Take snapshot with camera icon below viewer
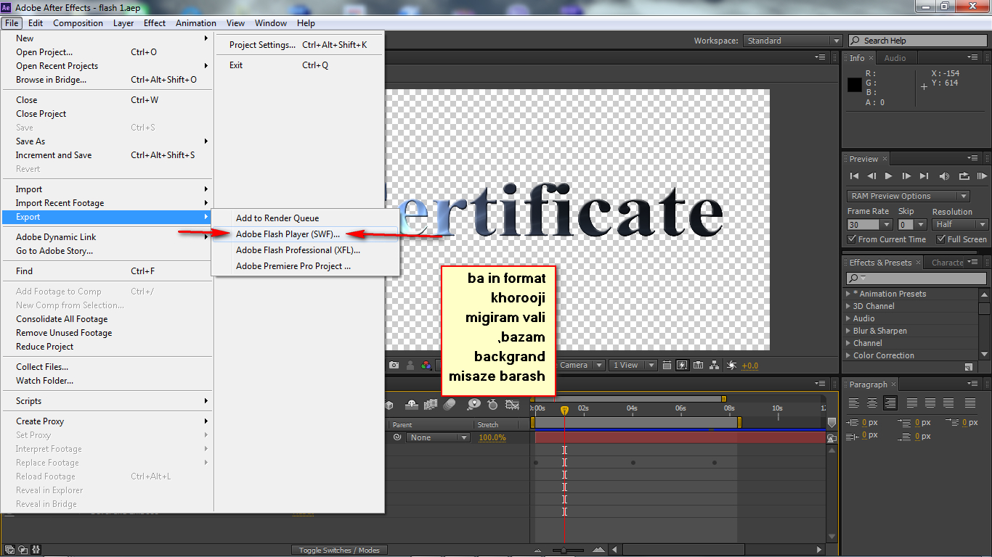The width and height of the screenshot is (992, 557). (394, 366)
